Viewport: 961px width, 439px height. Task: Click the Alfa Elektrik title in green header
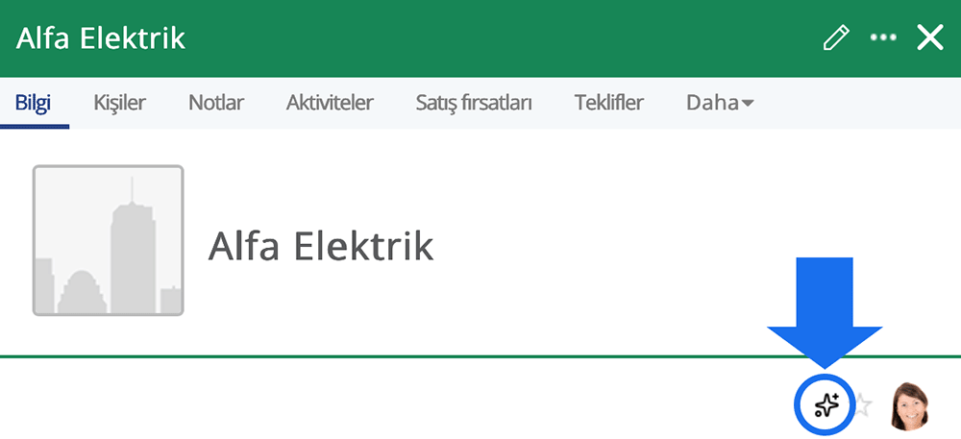click(101, 38)
